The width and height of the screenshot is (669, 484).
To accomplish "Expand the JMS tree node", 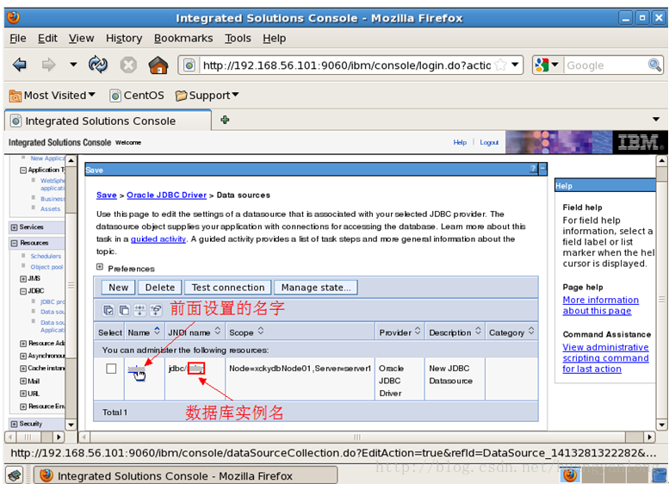I will click(x=23, y=279).
